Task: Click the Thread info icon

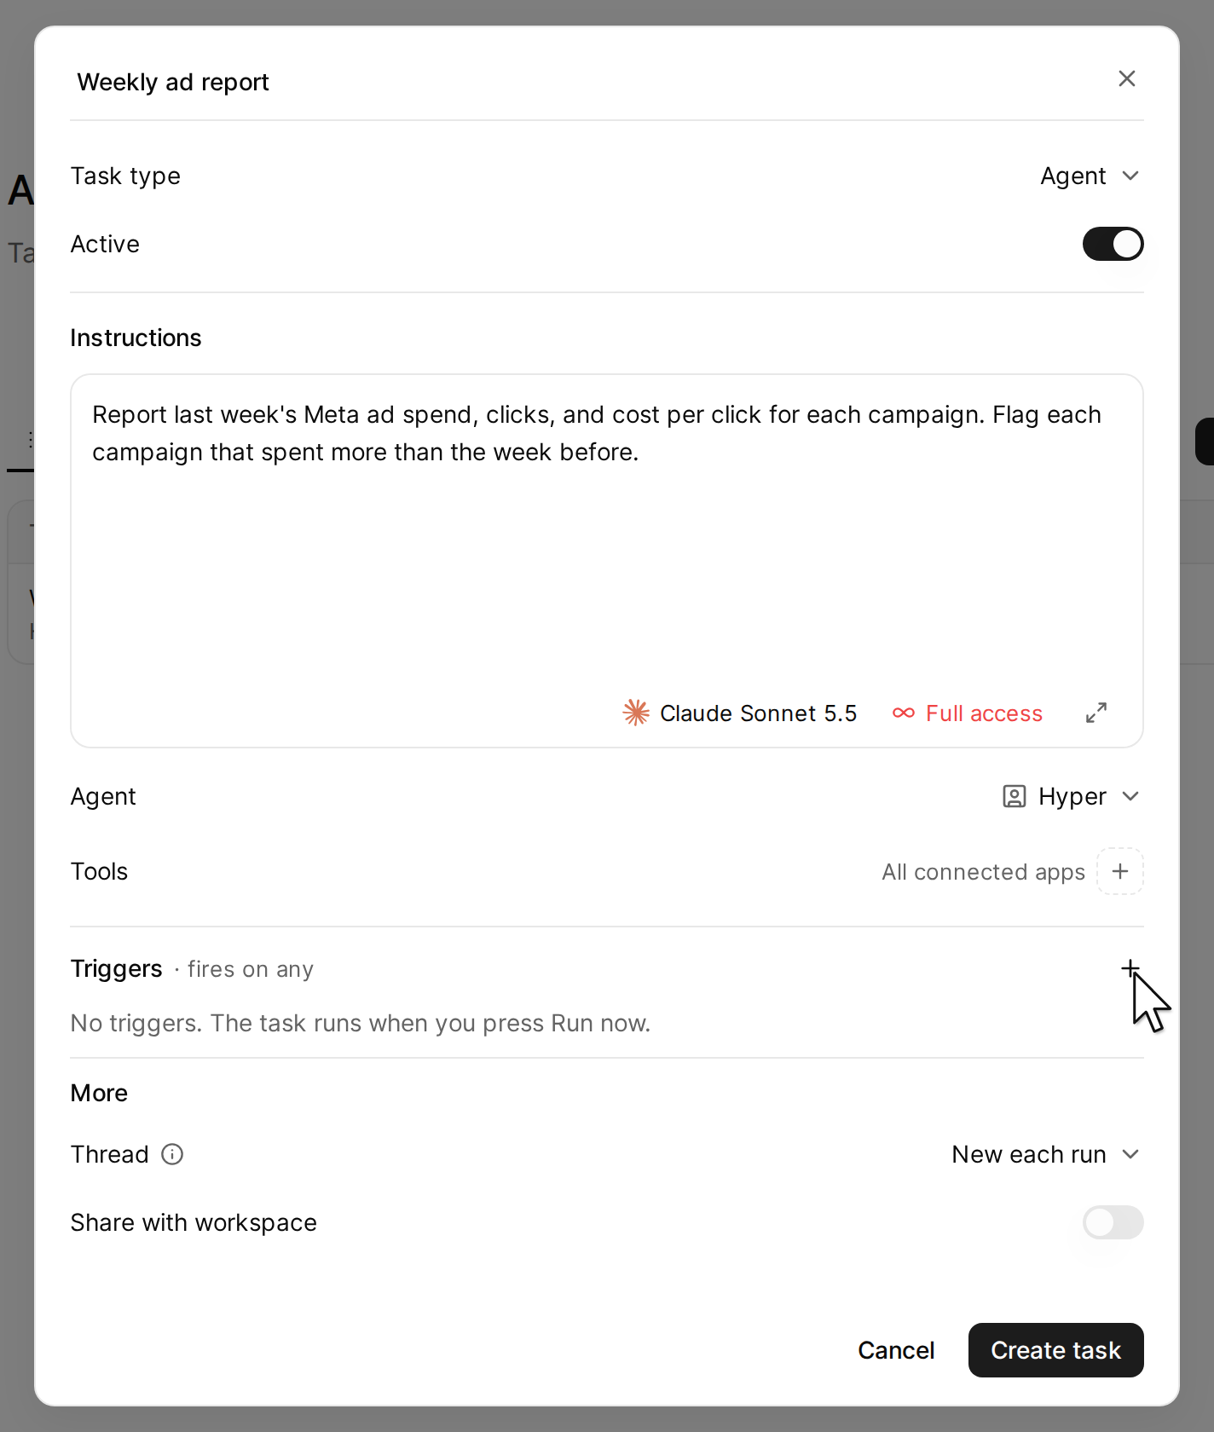Action: [172, 1154]
